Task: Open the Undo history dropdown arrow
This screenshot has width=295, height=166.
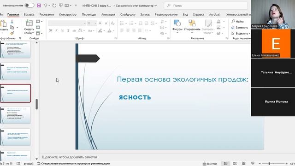Action: [x=49, y=6]
